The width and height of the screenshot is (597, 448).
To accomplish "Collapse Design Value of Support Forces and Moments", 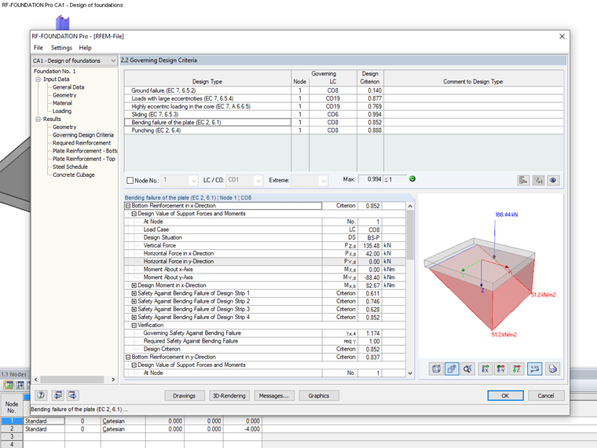I will pos(134,214).
